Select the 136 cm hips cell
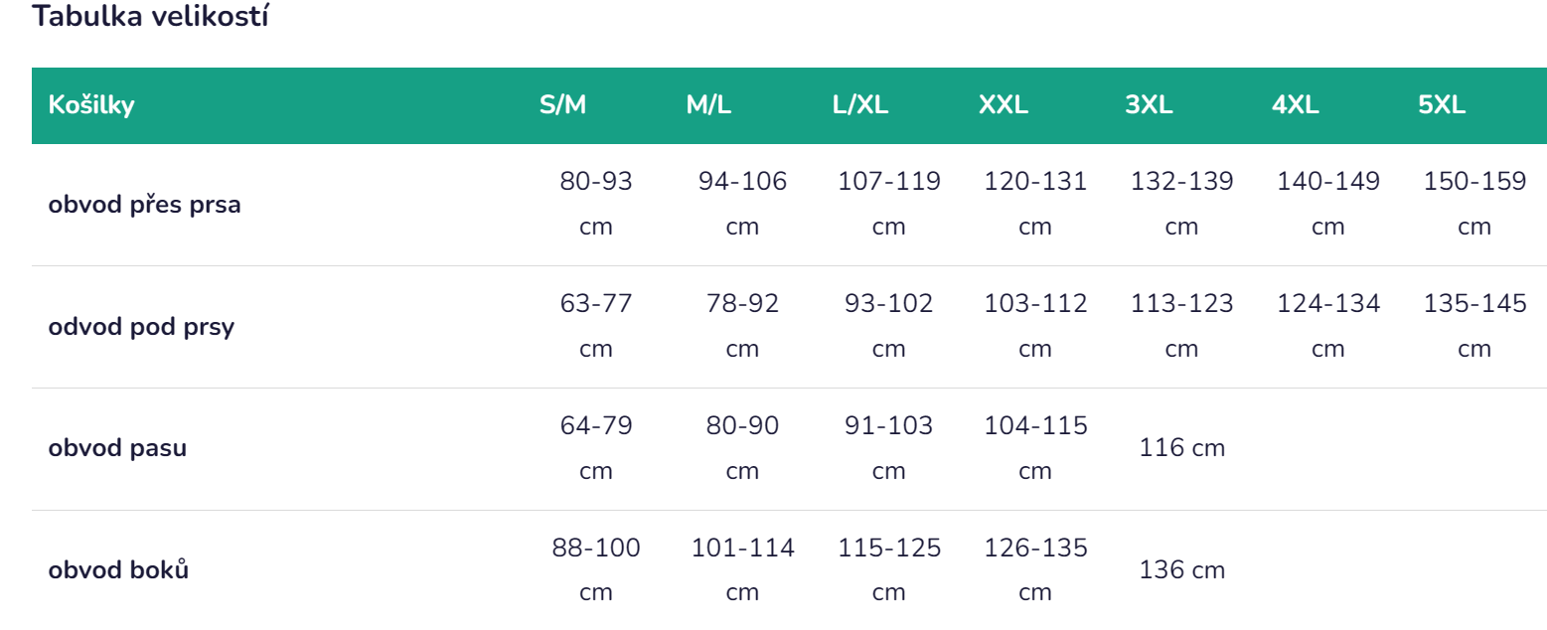Image resolution: width=1547 pixels, height=630 pixels. (1182, 570)
